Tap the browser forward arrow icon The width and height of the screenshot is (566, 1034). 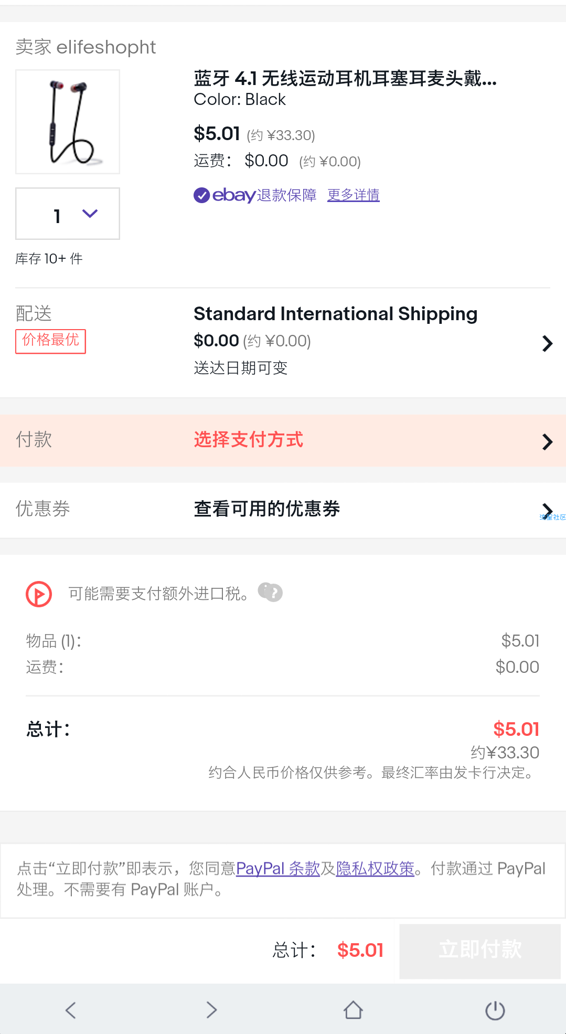click(212, 1010)
